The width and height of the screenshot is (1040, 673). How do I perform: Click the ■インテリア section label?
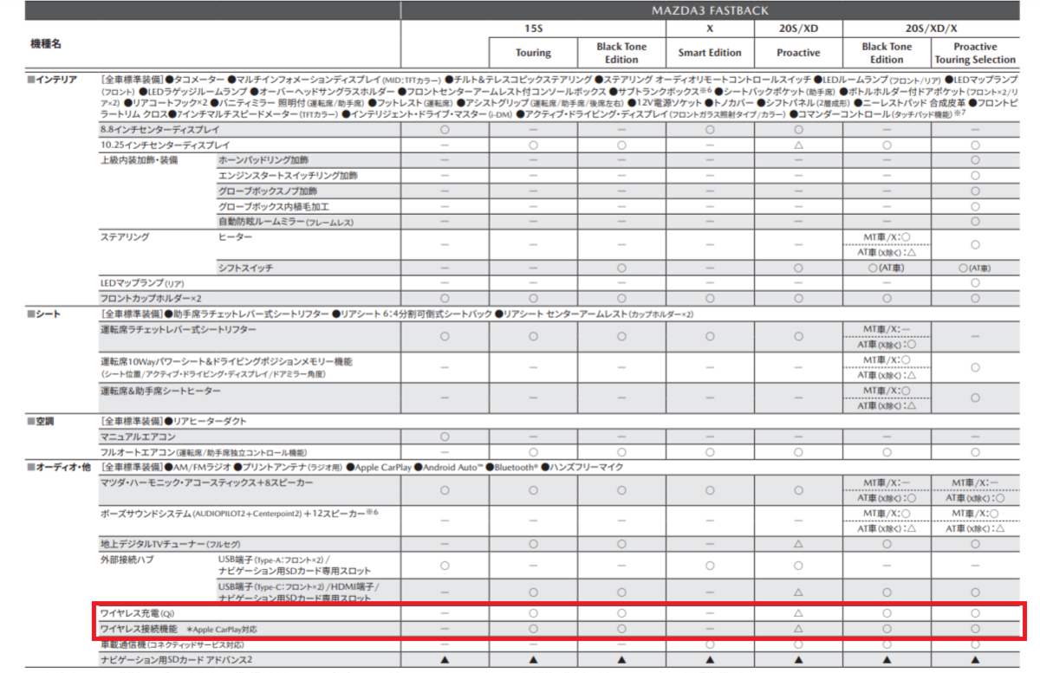[x=52, y=80]
